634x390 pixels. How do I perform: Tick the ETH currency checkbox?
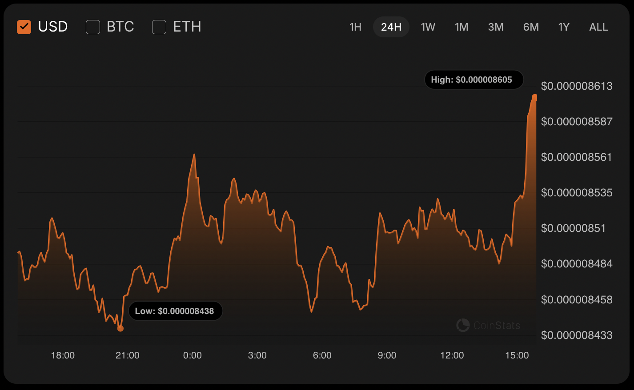(159, 27)
